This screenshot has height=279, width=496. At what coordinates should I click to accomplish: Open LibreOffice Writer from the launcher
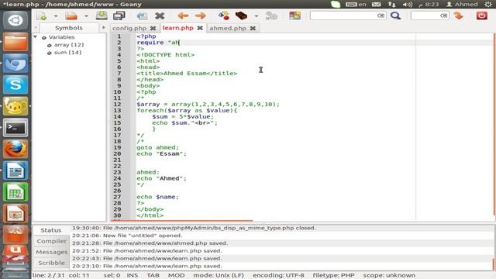click(15, 170)
